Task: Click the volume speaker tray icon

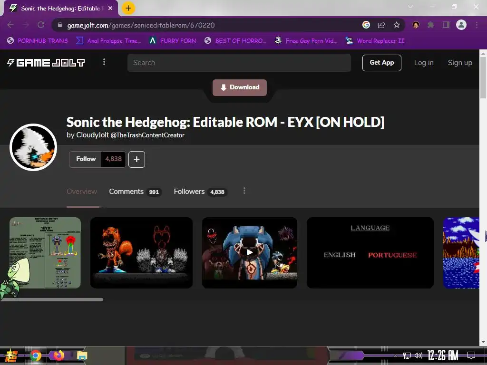Action: [419, 355]
